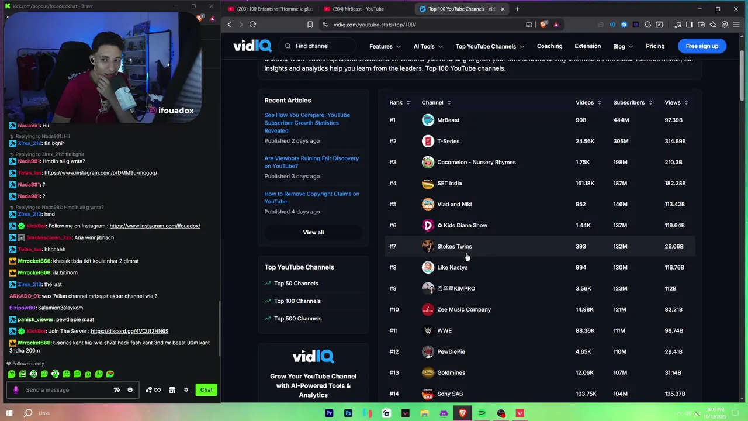Expand Blog menu dropdown

point(624,46)
